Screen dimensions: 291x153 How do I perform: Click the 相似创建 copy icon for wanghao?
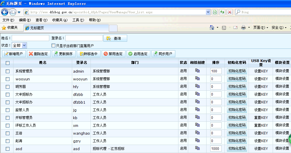[x=197, y=133]
